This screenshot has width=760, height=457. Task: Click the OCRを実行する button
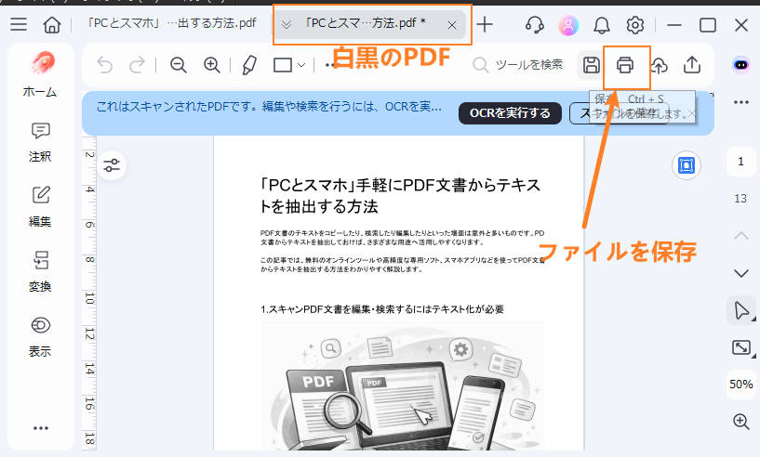point(510,113)
